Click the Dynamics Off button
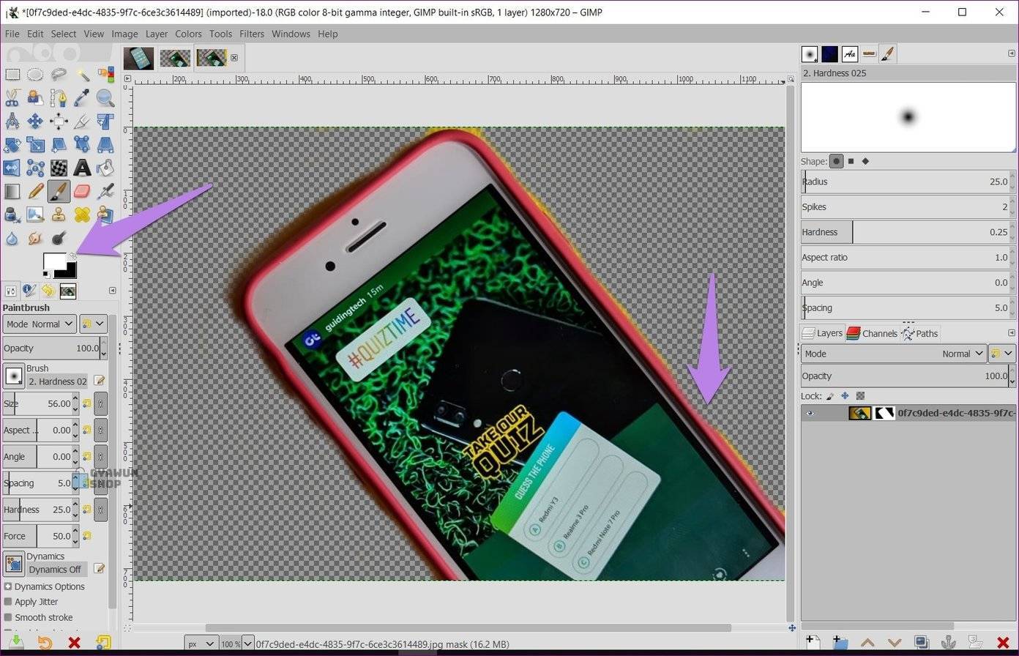 pos(56,570)
